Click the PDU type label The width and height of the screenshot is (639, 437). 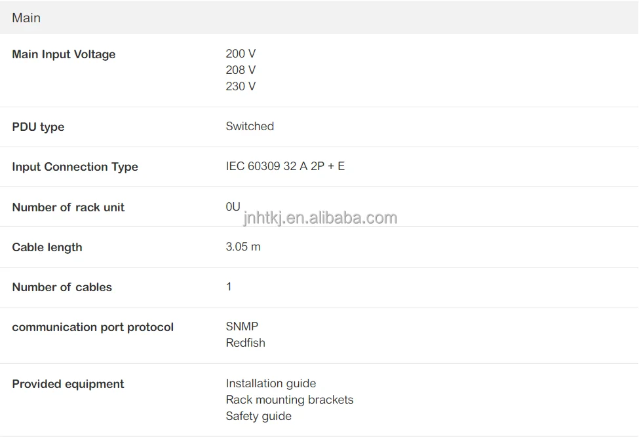click(x=38, y=127)
